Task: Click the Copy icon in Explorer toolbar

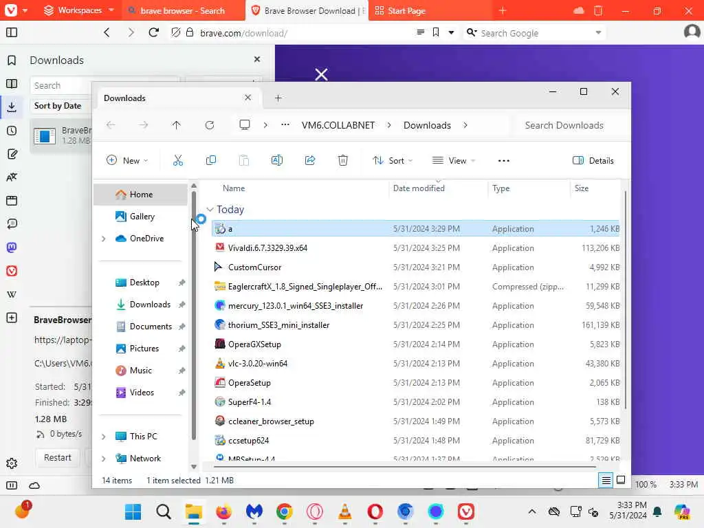Action: coord(210,160)
